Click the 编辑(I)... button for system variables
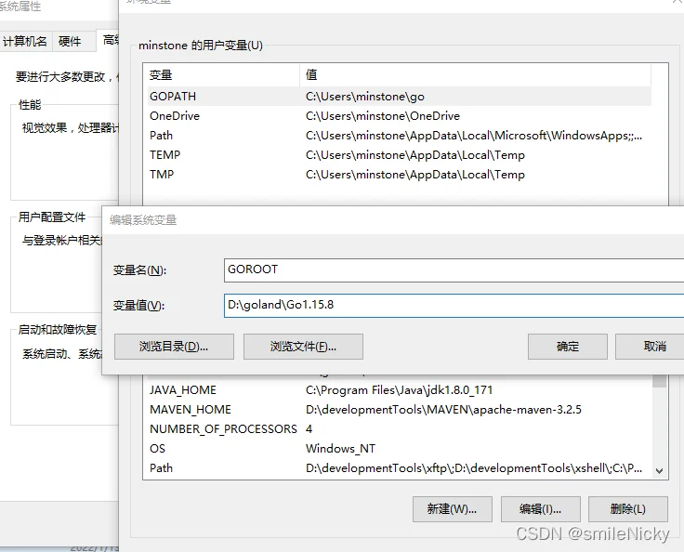Image resolution: width=684 pixels, height=552 pixels. click(540, 509)
